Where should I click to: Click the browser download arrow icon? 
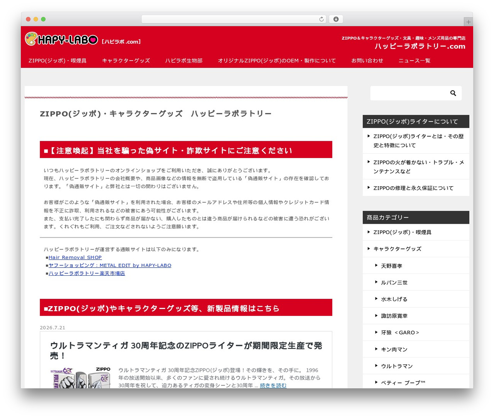click(336, 19)
